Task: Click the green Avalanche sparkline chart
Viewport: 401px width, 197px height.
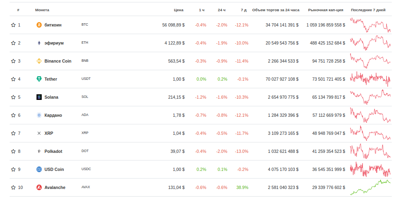Action: 370,187
